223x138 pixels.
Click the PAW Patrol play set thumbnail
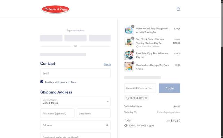pos(129,55)
